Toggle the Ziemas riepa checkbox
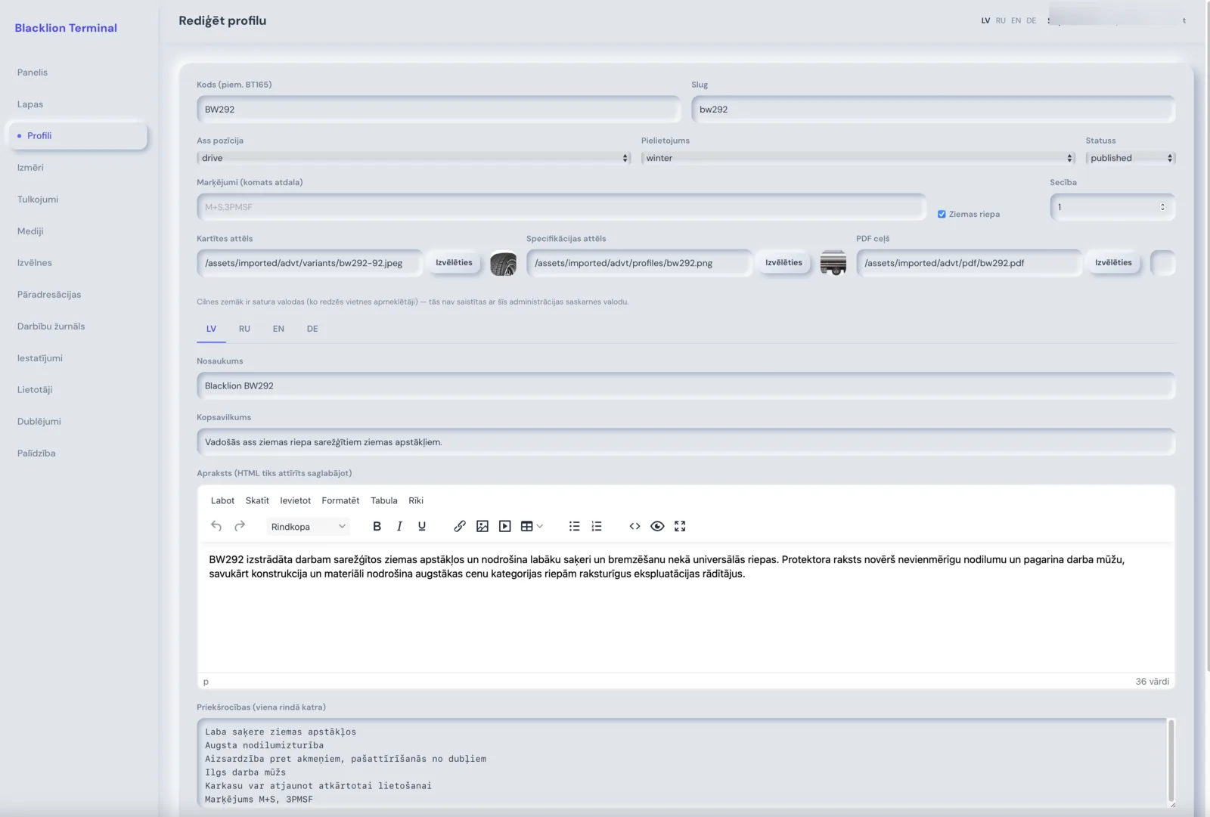 pos(942,214)
